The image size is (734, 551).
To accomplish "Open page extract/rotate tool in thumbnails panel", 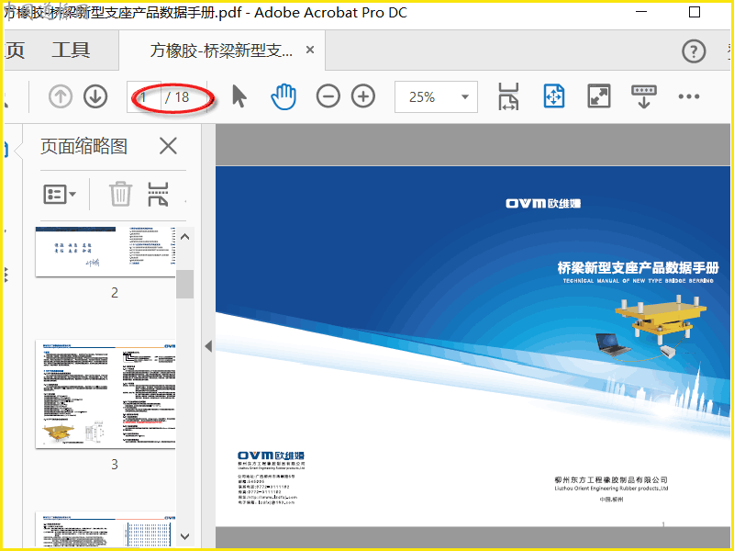I will [x=158, y=194].
